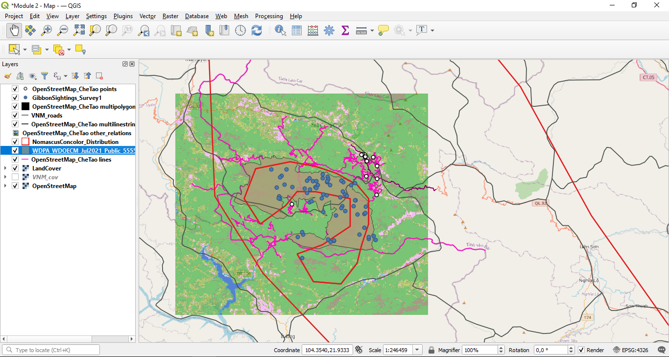Activate Pan Map to Selection tool

click(30, 30)
